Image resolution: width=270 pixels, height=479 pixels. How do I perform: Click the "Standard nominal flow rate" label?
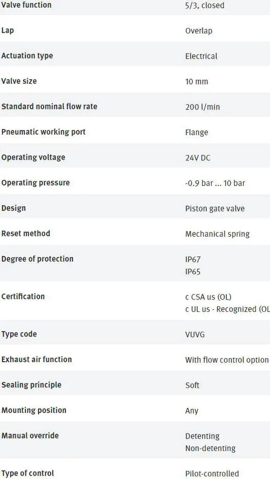49,107
